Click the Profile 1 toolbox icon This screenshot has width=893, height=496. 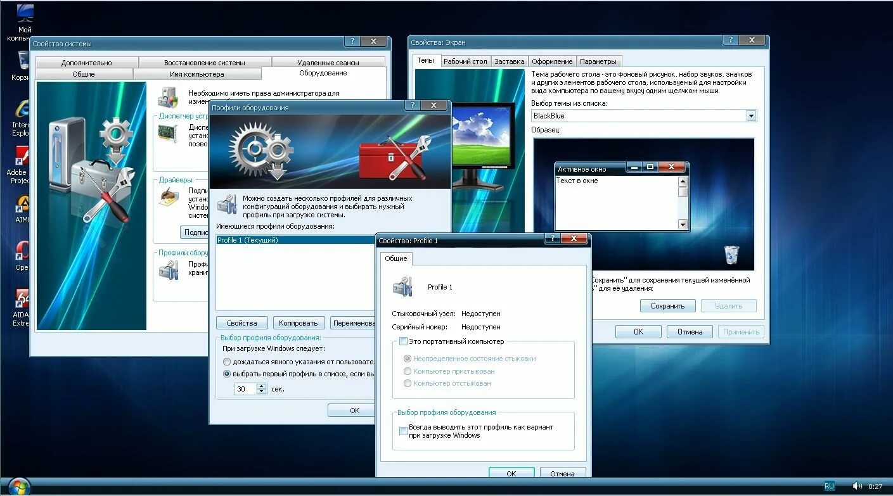(402, 286)
